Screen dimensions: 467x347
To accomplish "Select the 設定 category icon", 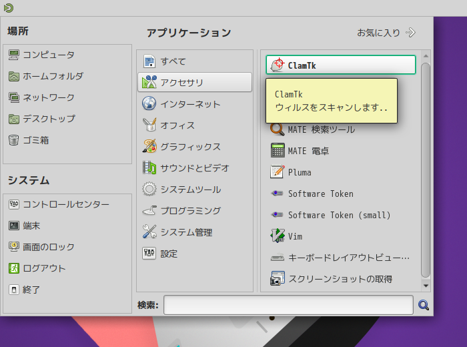I will pos(149,254).
